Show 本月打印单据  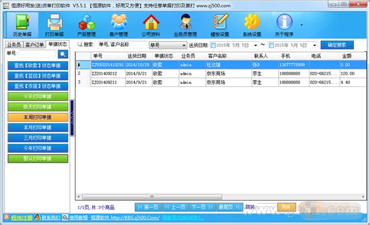[38, 128]
